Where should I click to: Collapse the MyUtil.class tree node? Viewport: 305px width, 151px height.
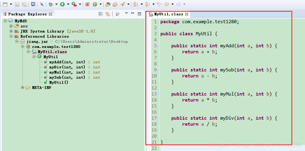tap(28, 52)
